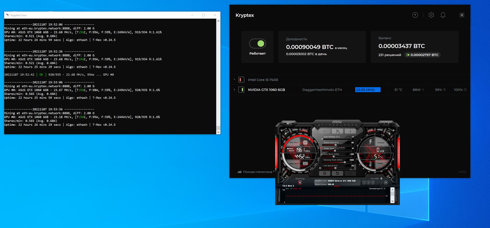Click the balance 0.00003437 BTC value
490x228 pixels.
(401, 46)
